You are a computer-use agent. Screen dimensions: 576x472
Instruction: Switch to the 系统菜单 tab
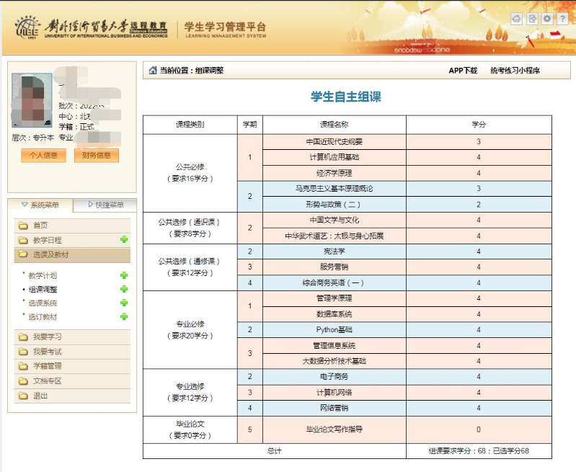[40, 205]
